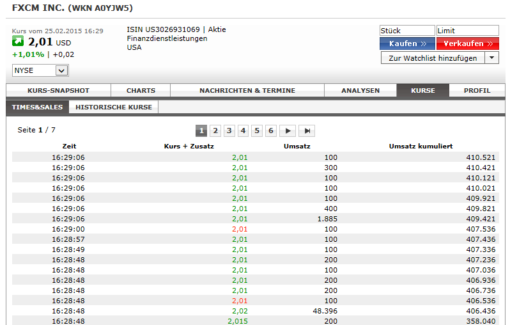Select the Times&Sales sub-tab

pos(38,107)
